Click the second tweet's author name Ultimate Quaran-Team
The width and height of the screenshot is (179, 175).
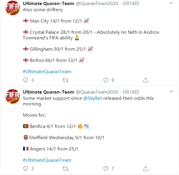pyautogui.click(x=48, y=92)
